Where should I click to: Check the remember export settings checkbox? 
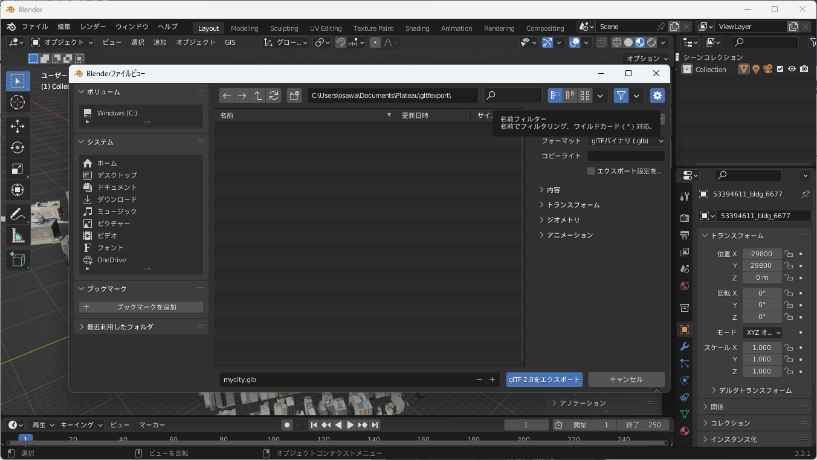point(591,171)
